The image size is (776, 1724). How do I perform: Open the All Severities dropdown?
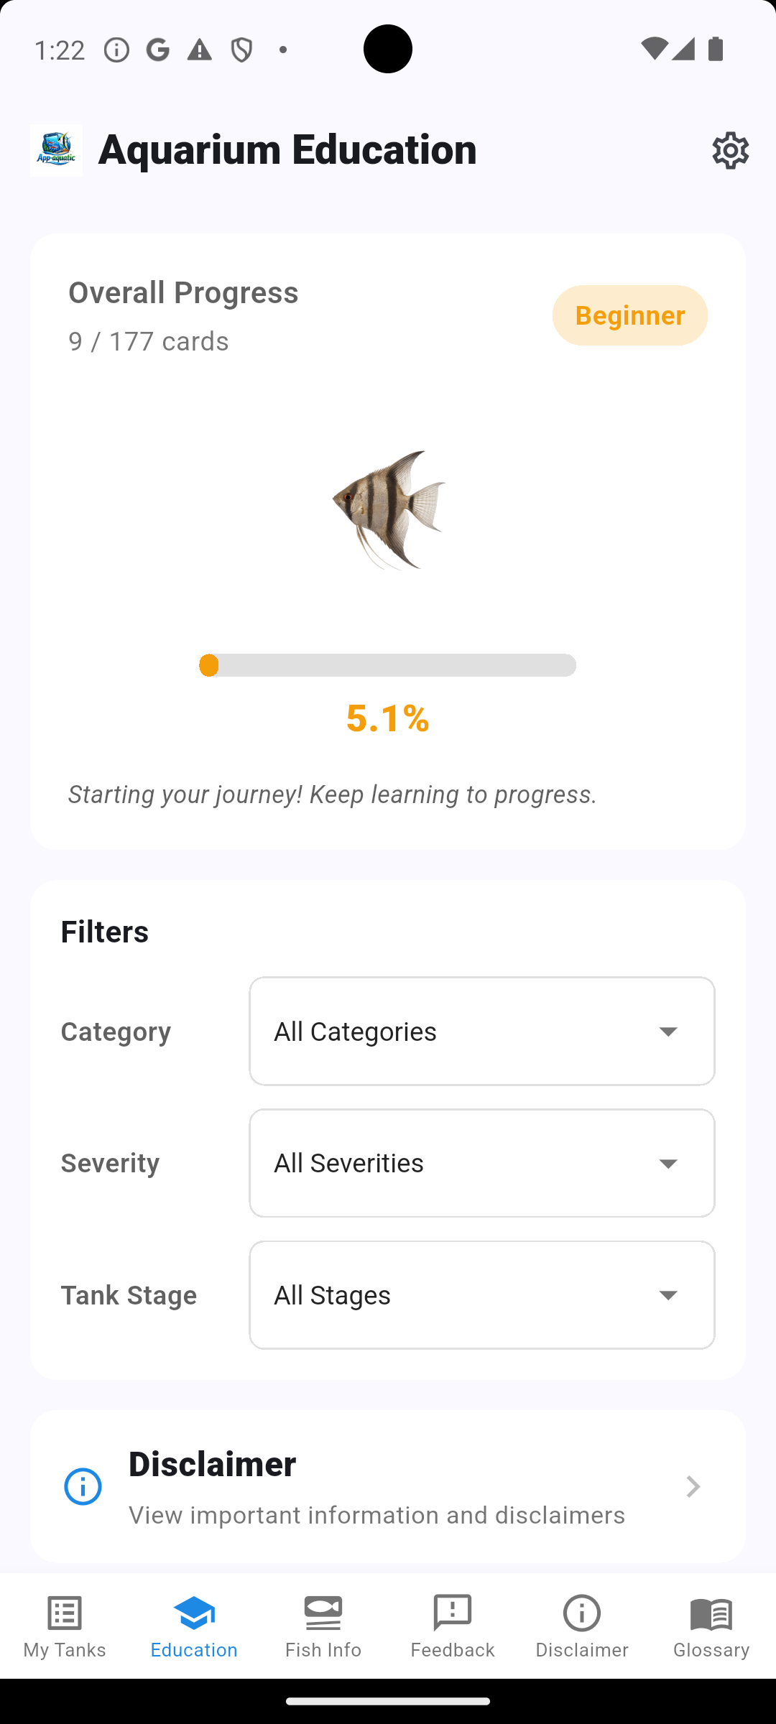481,1163
